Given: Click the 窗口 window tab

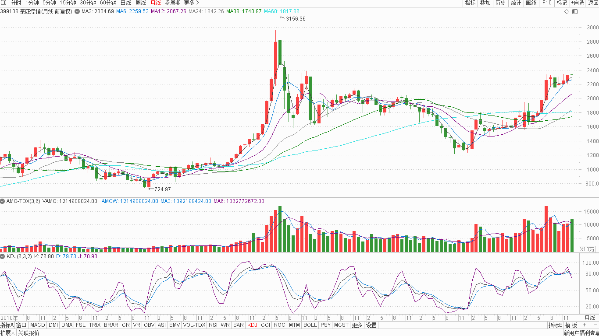Looking at the screenshot, I should click(21, 325).
